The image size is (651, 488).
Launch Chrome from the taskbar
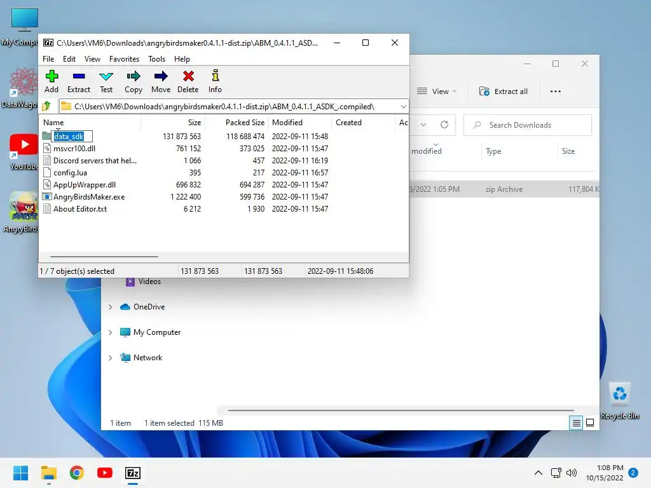coord(77,473)
